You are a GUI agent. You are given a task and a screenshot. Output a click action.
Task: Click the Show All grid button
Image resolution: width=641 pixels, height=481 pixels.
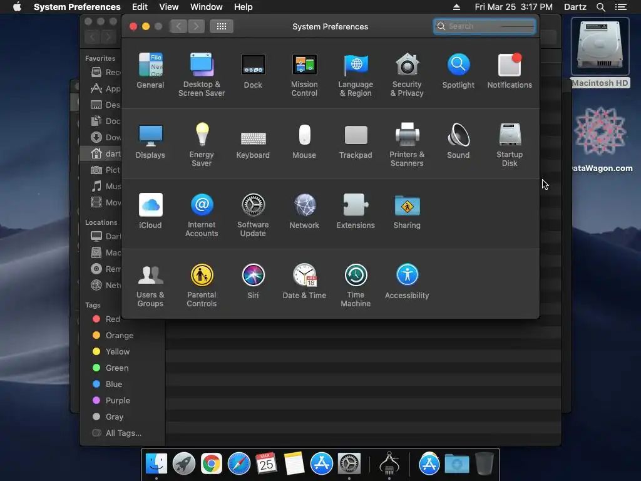(x=221, y=26)
